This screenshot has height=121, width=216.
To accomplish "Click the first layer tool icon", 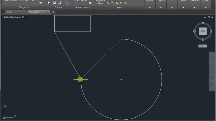I will [x=108, y=3].
